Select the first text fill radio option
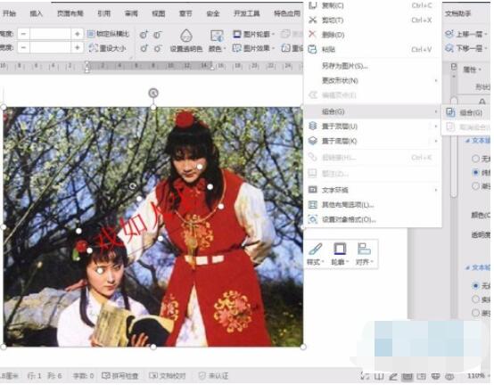 coord(476,159)
